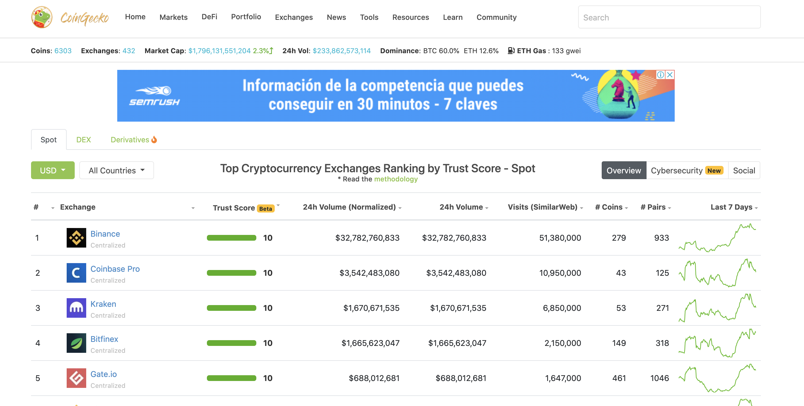Click Binance's green trust score bar
804x406 pixels.
coord(231,238)
